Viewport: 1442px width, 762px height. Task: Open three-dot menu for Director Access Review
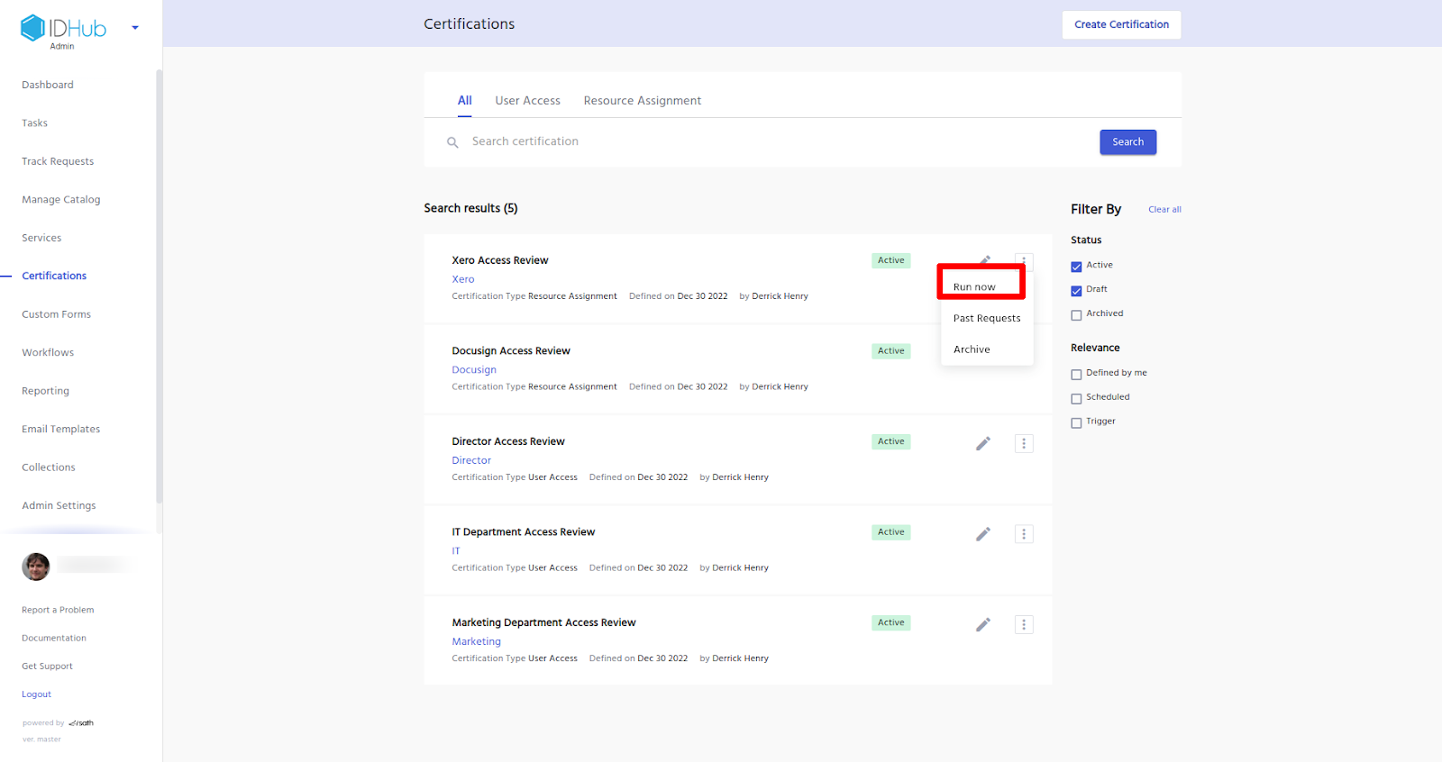click(1024, 443)
